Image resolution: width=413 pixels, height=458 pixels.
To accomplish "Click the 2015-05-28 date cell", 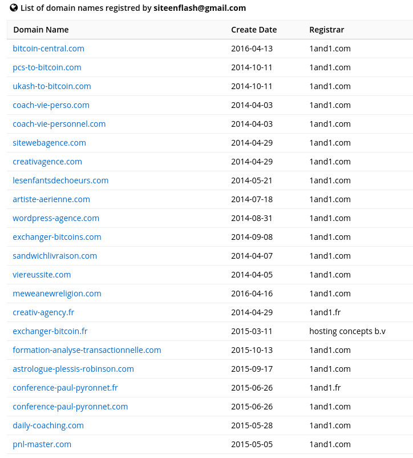I will click(252, 425).
